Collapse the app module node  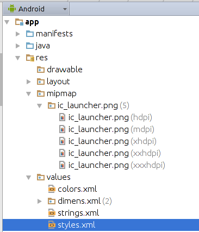click(x=7, y=22)
